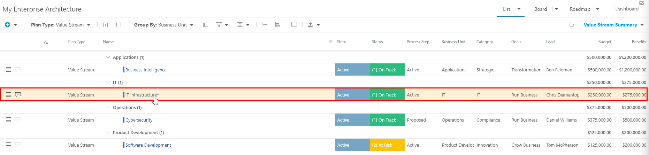Open the Board view dropdown arrow
This screenshot has width=649, height=155.
pyautogui.click(x=557, y=9)
